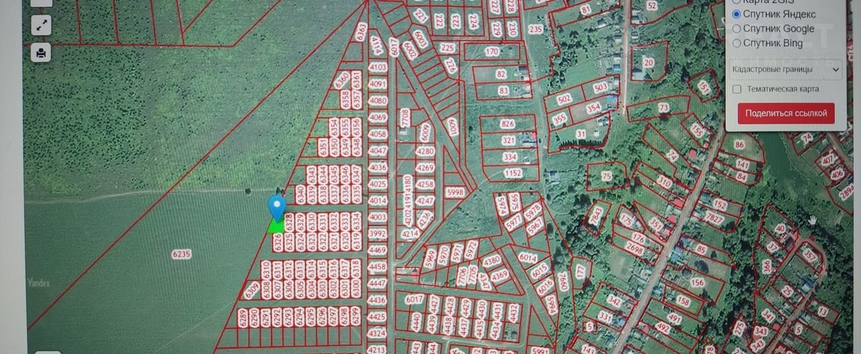Image resolution: width=861 pixels, height=354 pixels.
Task: Click the parcel labeled 1152
Action: [513, 174]
